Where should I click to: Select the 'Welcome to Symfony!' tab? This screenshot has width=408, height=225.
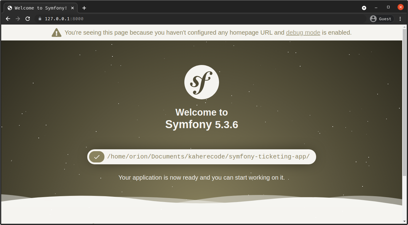[40, 8]
